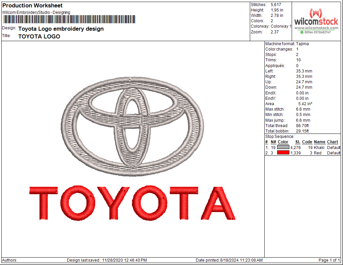Click the Stitches value 5,617

click(x=276, y=5)
